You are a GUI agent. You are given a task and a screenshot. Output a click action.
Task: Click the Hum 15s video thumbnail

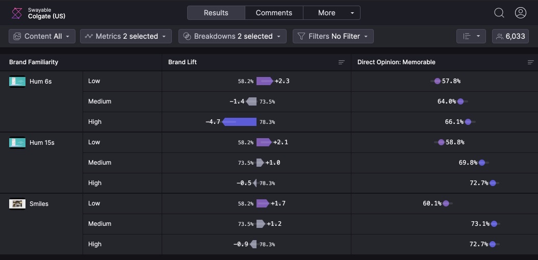17,143
